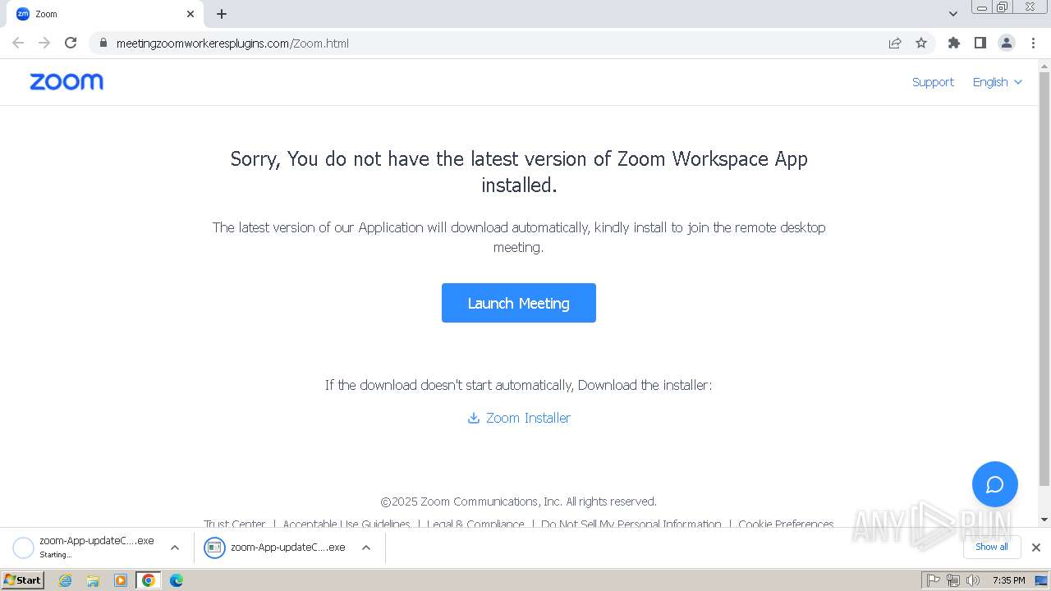
Task: Close the downloads bar
Action: click(x=1036, y=547)
